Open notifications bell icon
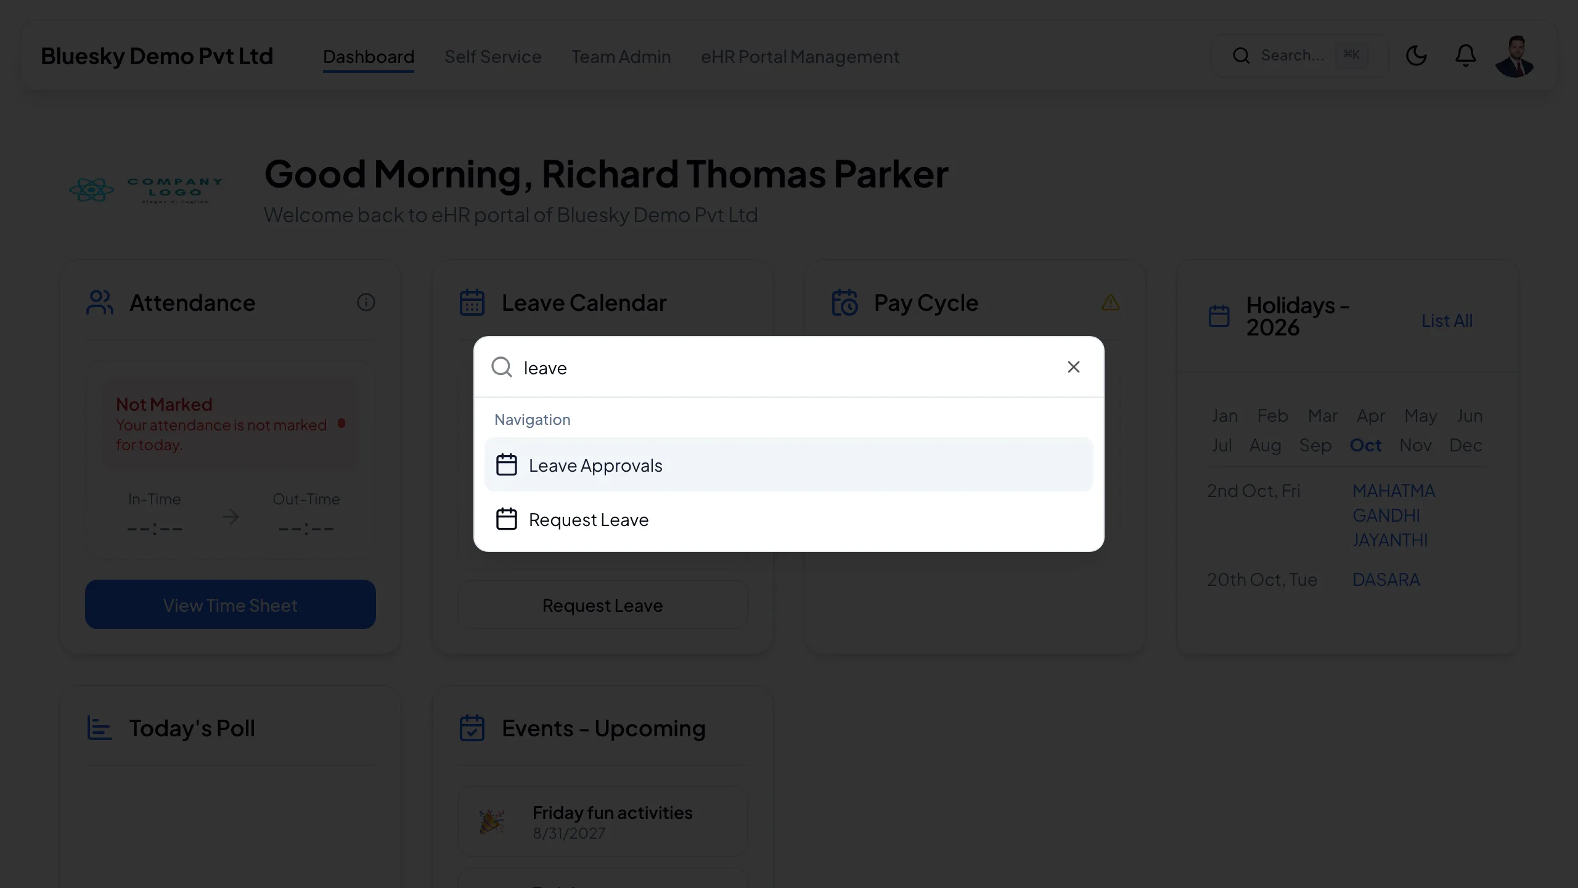This screenshot has height=888, width=1578. click(x=1465, y=55)
